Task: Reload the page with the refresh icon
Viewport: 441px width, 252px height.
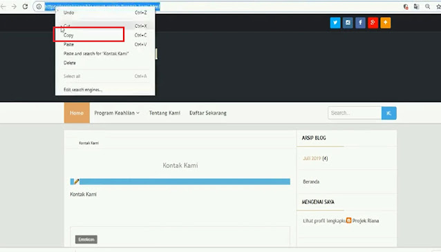Action: (x=25, y=6)
